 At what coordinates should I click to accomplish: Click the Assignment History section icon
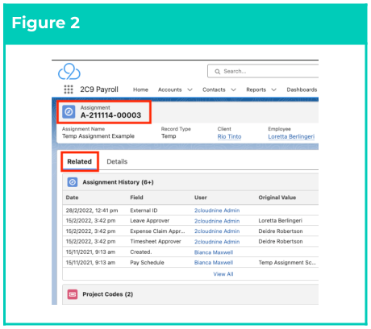73,182
